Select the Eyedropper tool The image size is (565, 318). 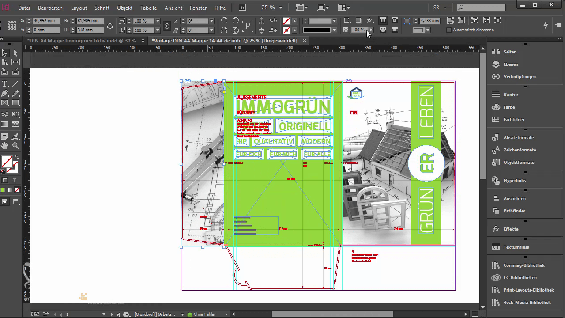coord(15,136)
